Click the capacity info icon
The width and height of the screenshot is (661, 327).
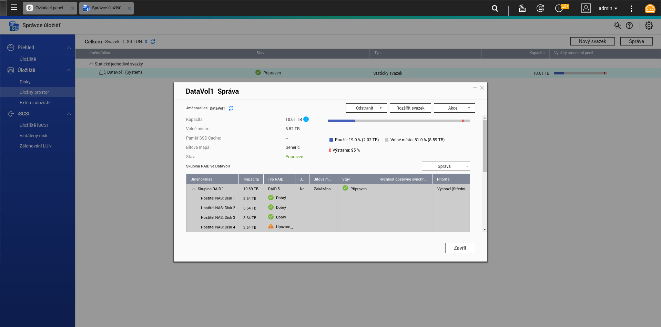pos(306,119)
